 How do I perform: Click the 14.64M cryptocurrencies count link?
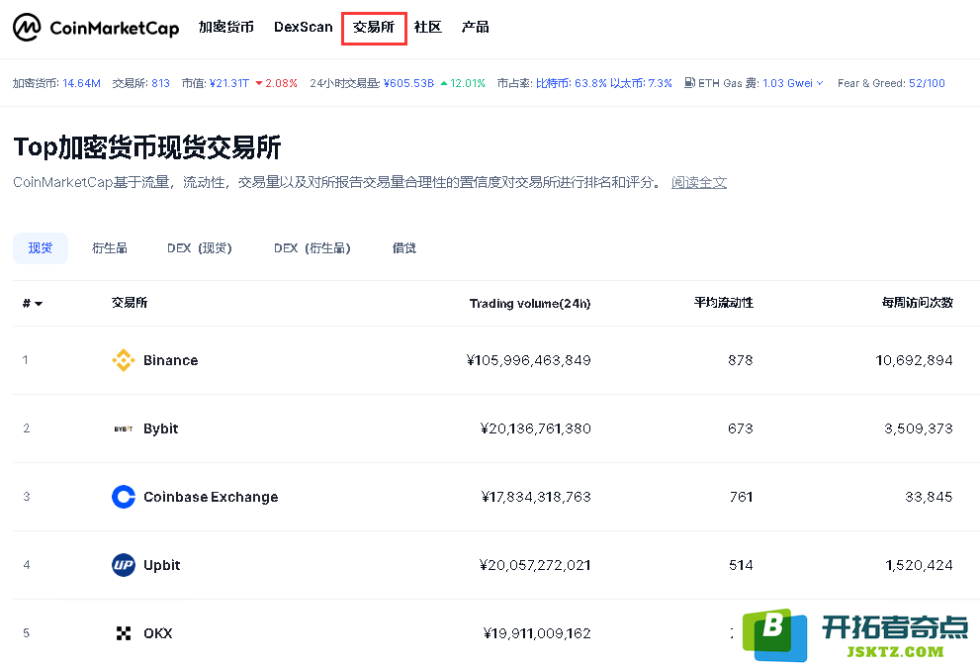pos(81,83)
